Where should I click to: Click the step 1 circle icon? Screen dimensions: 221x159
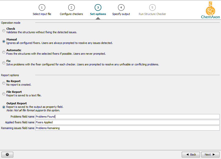pyautogui.click(x=42, y=7)
